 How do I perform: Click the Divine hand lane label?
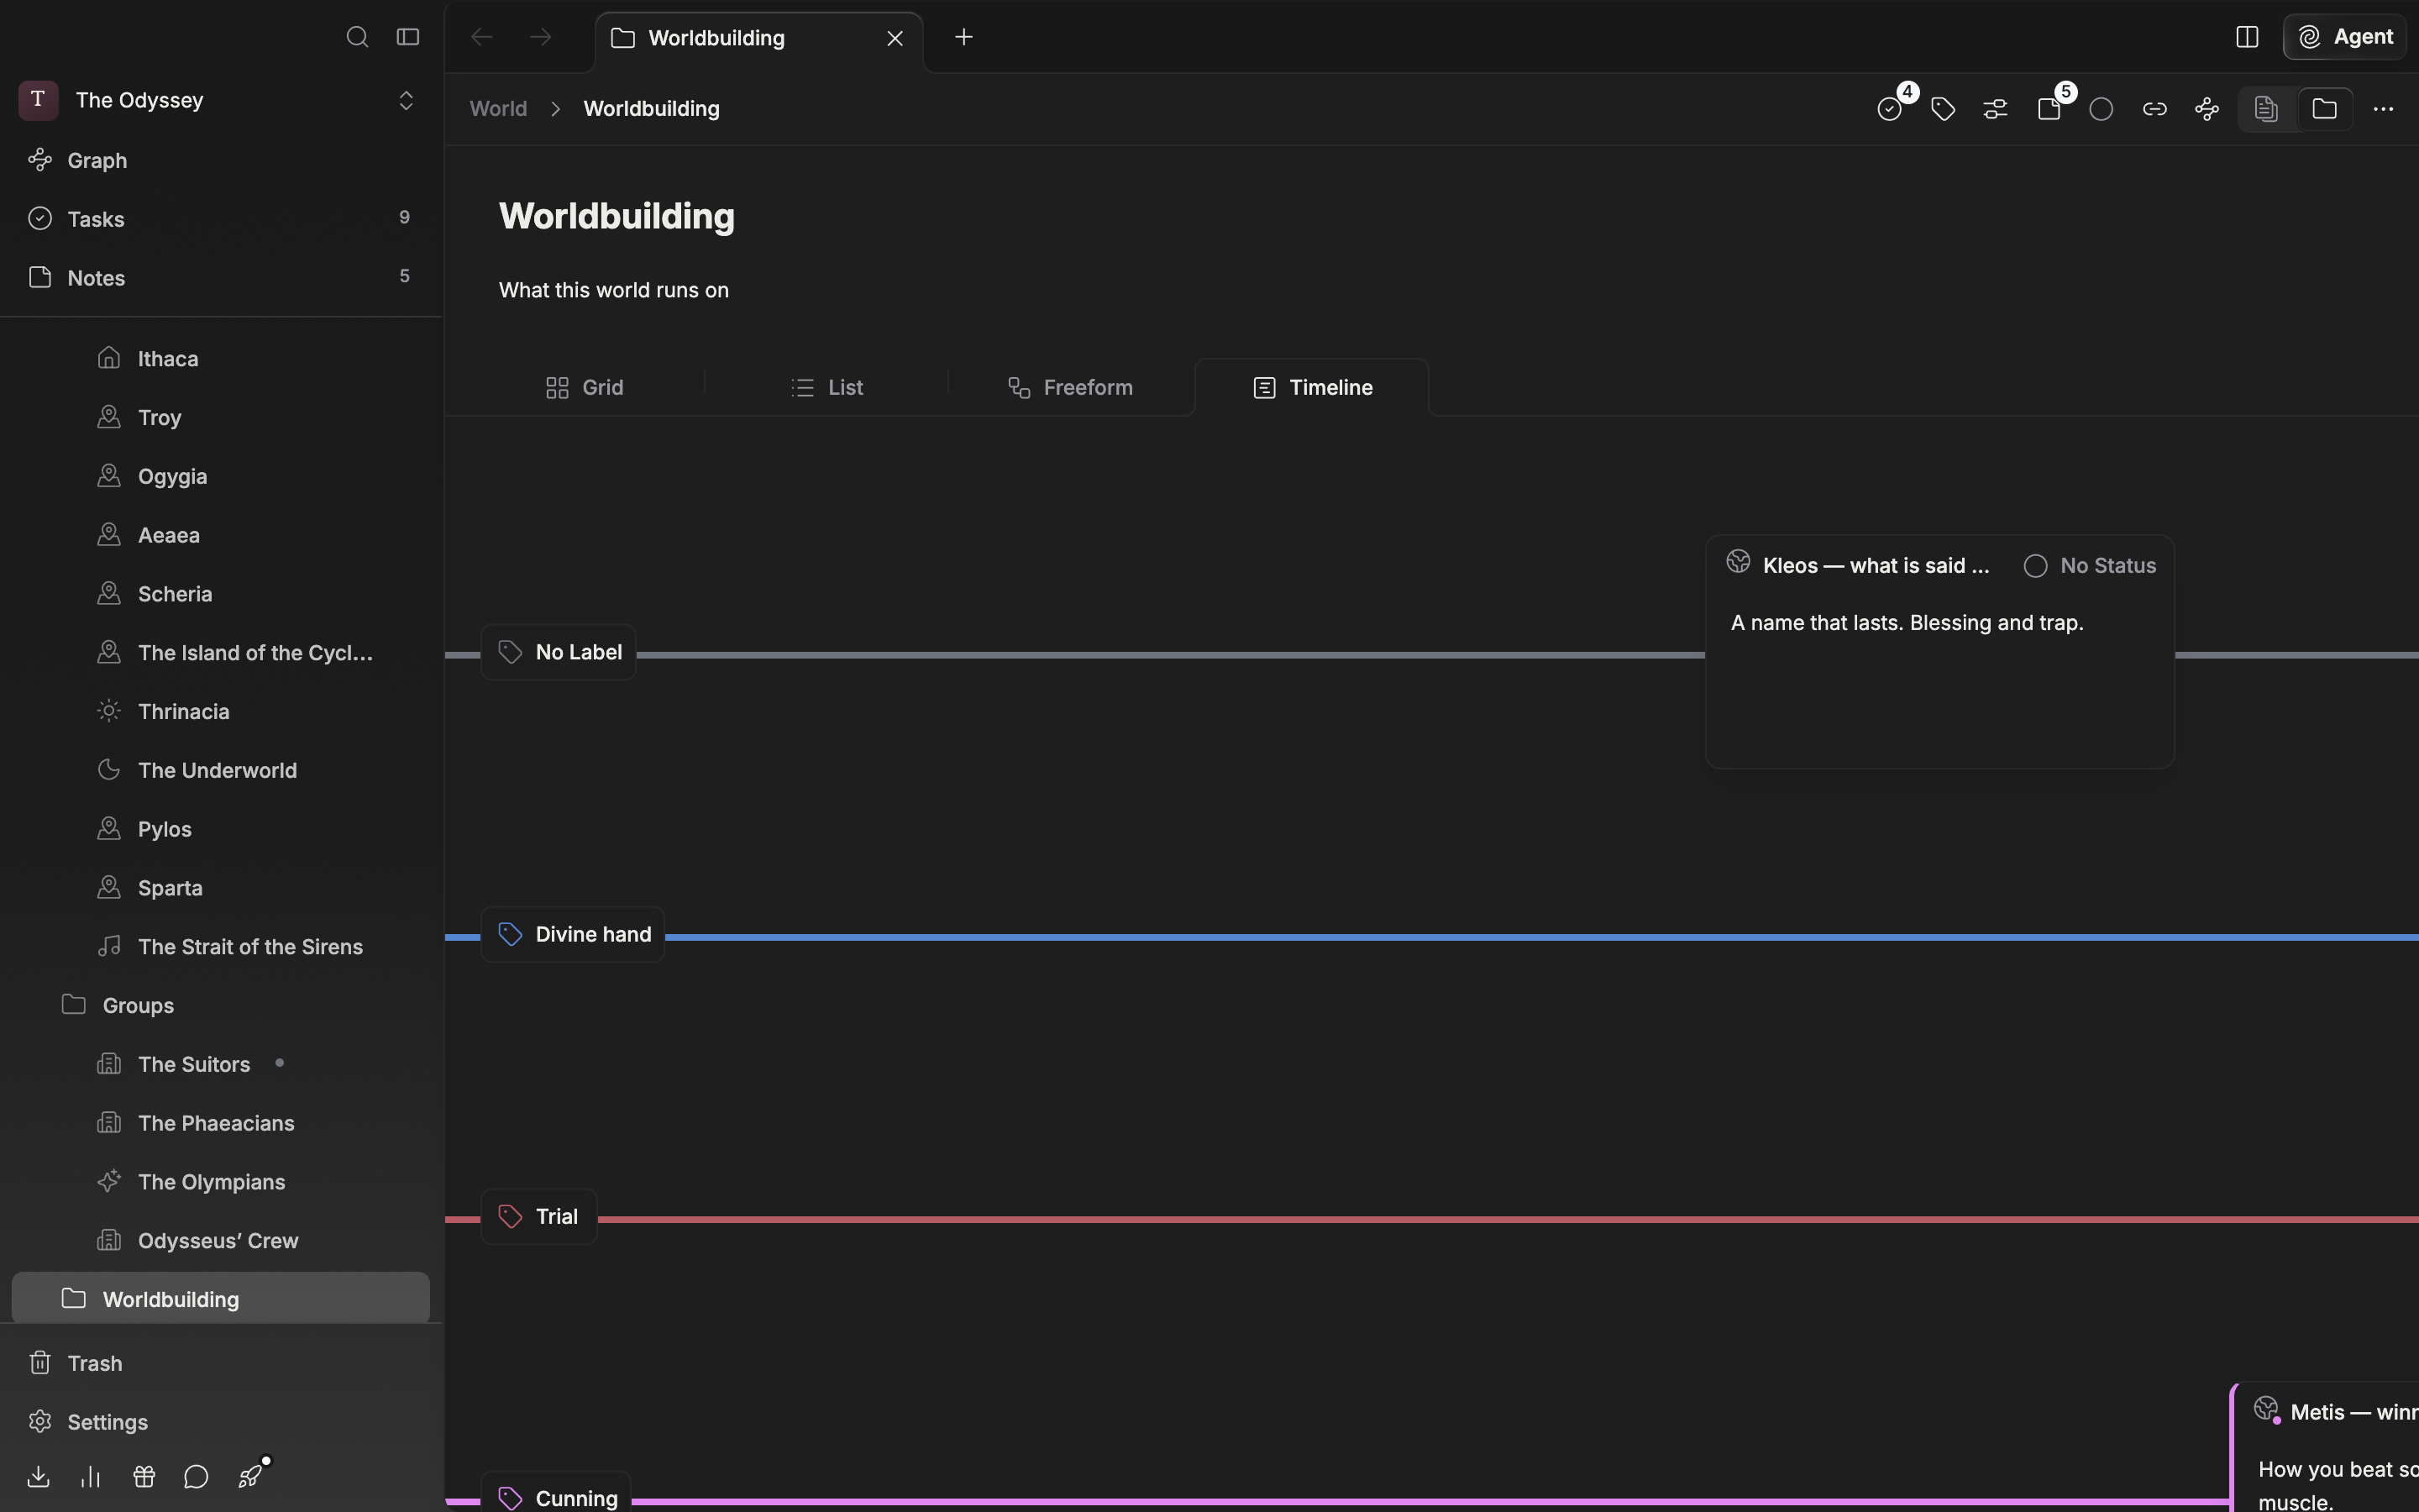573,934
